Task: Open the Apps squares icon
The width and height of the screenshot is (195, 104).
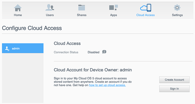Action: (x=113, y=8)
